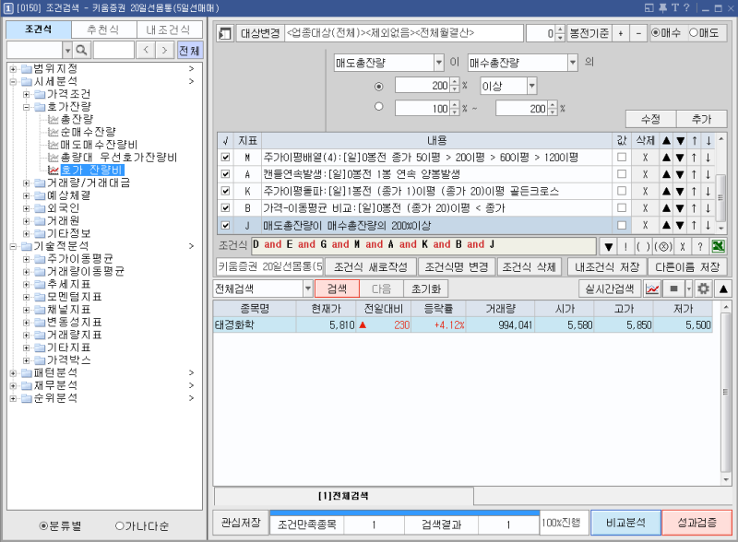Expand the 패턴분석 folder
Viewport: 738px width, 542px height.
click(13, 373)
